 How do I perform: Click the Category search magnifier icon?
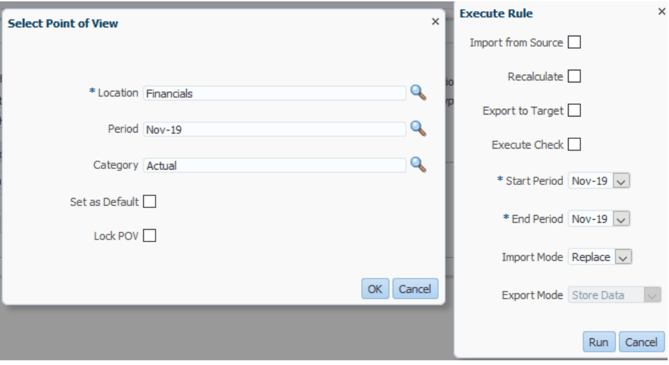[x=417, y=165]
